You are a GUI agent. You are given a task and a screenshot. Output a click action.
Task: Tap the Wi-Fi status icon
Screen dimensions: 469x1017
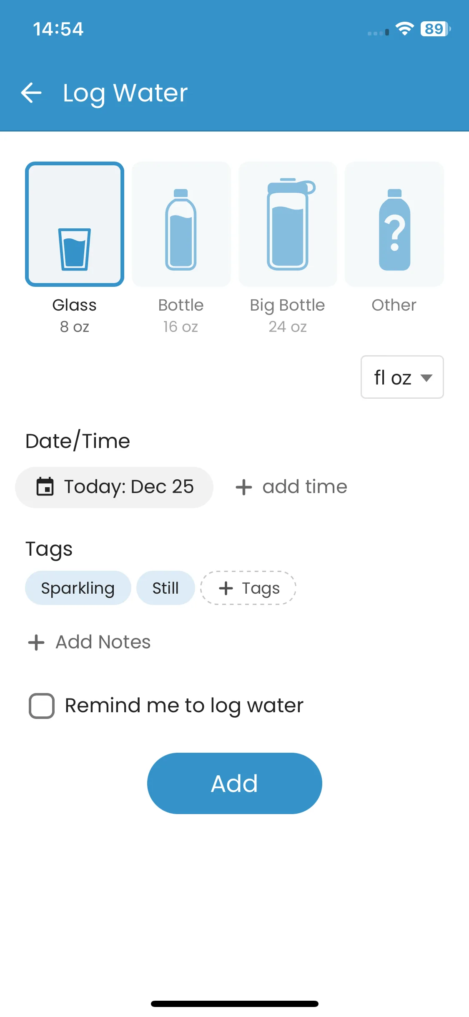[404, 29]
